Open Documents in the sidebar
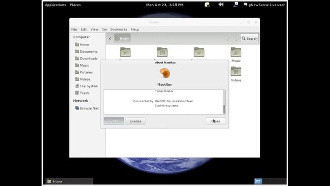The width and height of the screenshot is (330, 186). point(86,52)
